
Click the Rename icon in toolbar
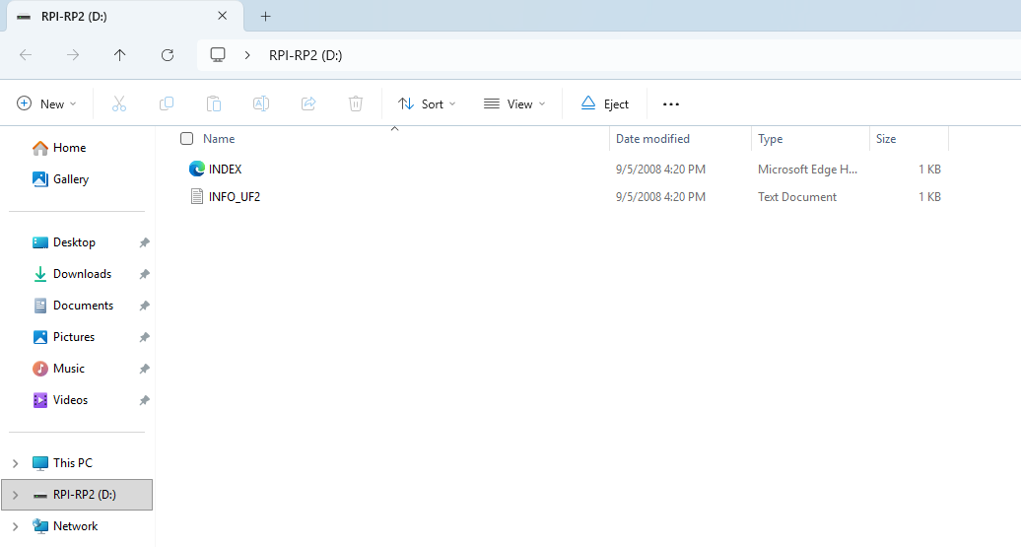[x=261, y=103]
